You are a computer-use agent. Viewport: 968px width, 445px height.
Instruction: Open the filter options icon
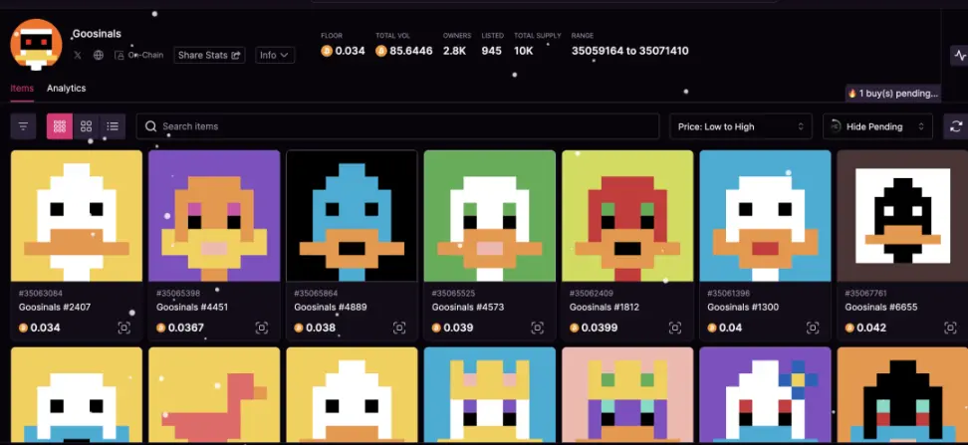tap(23, 126)
